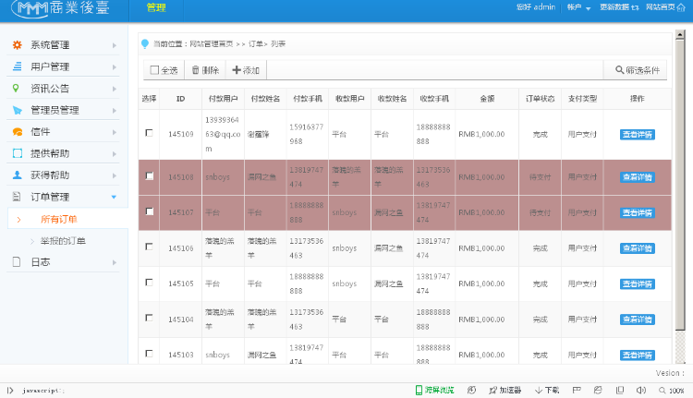Check the box for order 145107
The width and height of the screenshot is (693, 398).
click(x=150, y=211)
